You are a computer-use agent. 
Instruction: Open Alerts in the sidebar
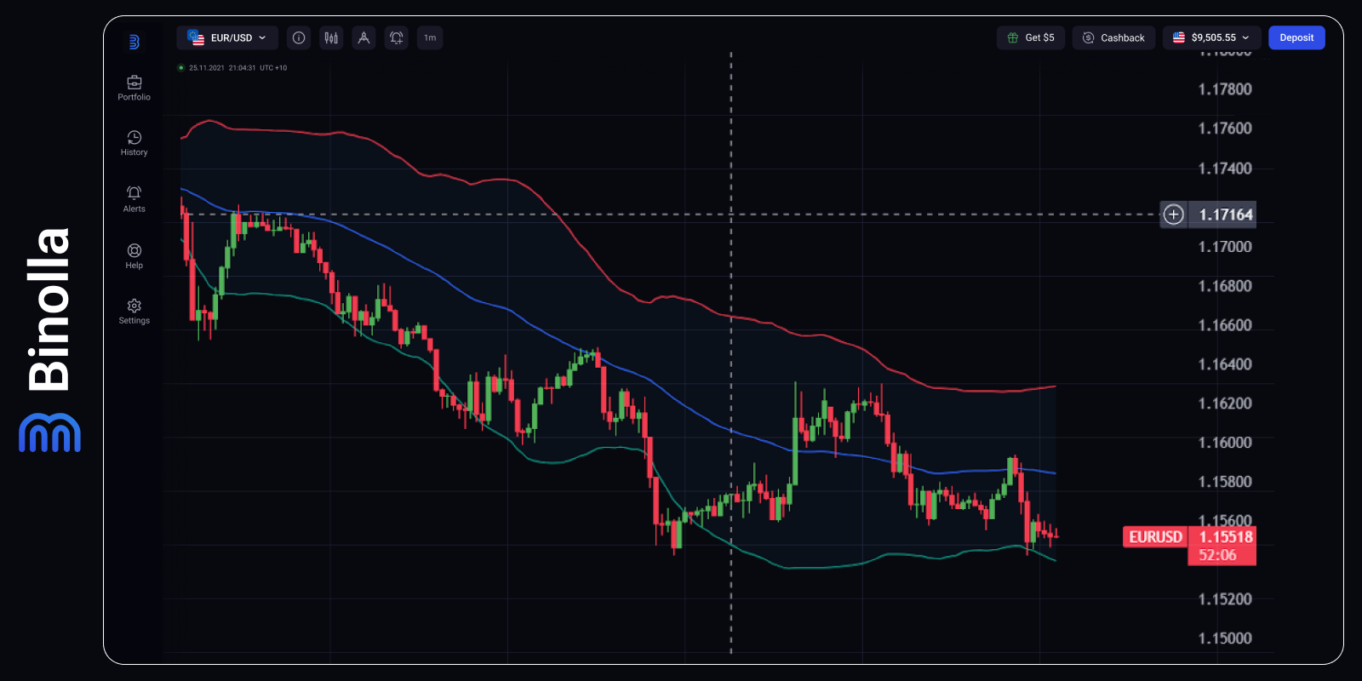tap(134, 199)
